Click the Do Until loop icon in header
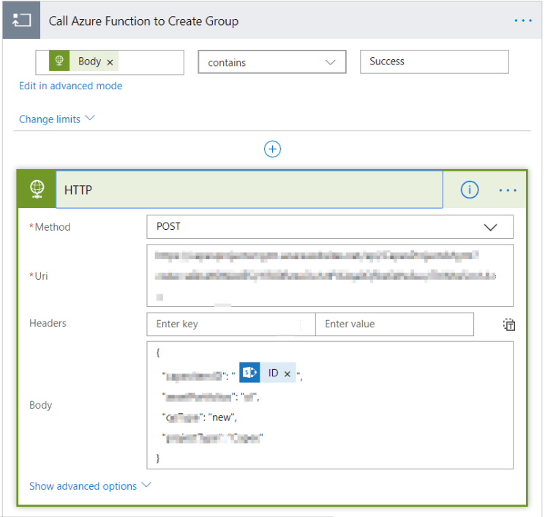 click(x=21, y=21)
